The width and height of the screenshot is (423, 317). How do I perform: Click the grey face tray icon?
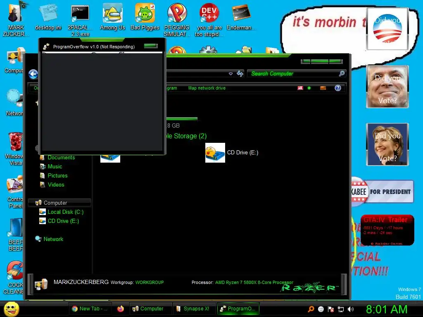321,309
